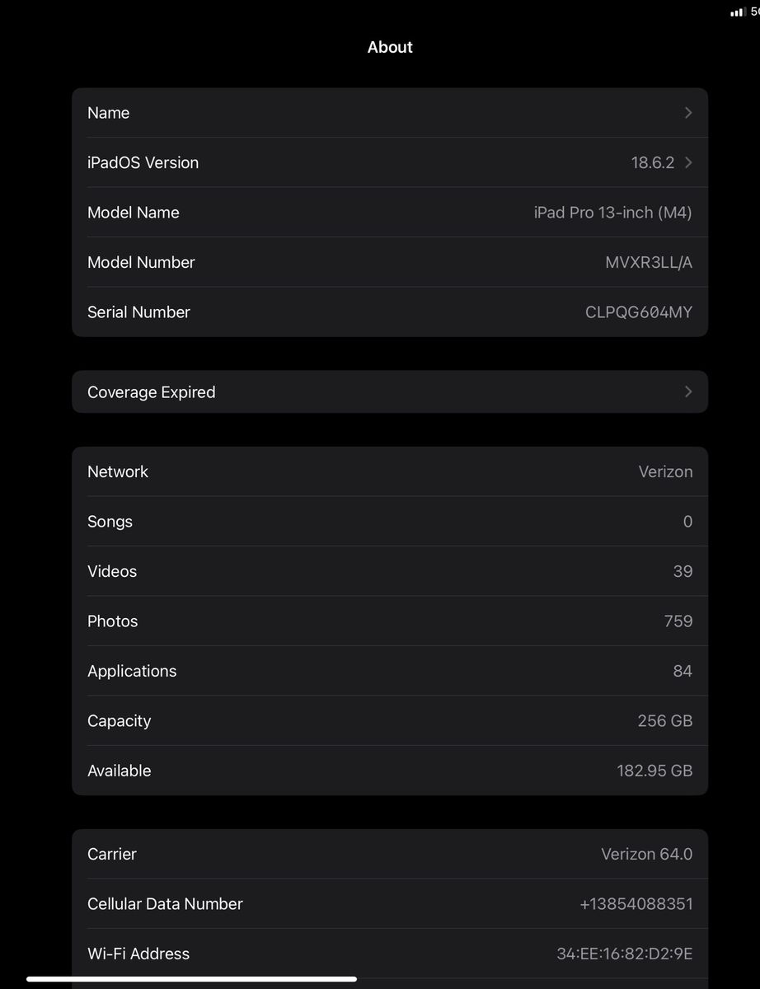Screen dimensions: 760x989
Task: Open the Name row chevron
Action: pyautogui.click(x=688, y=113)
